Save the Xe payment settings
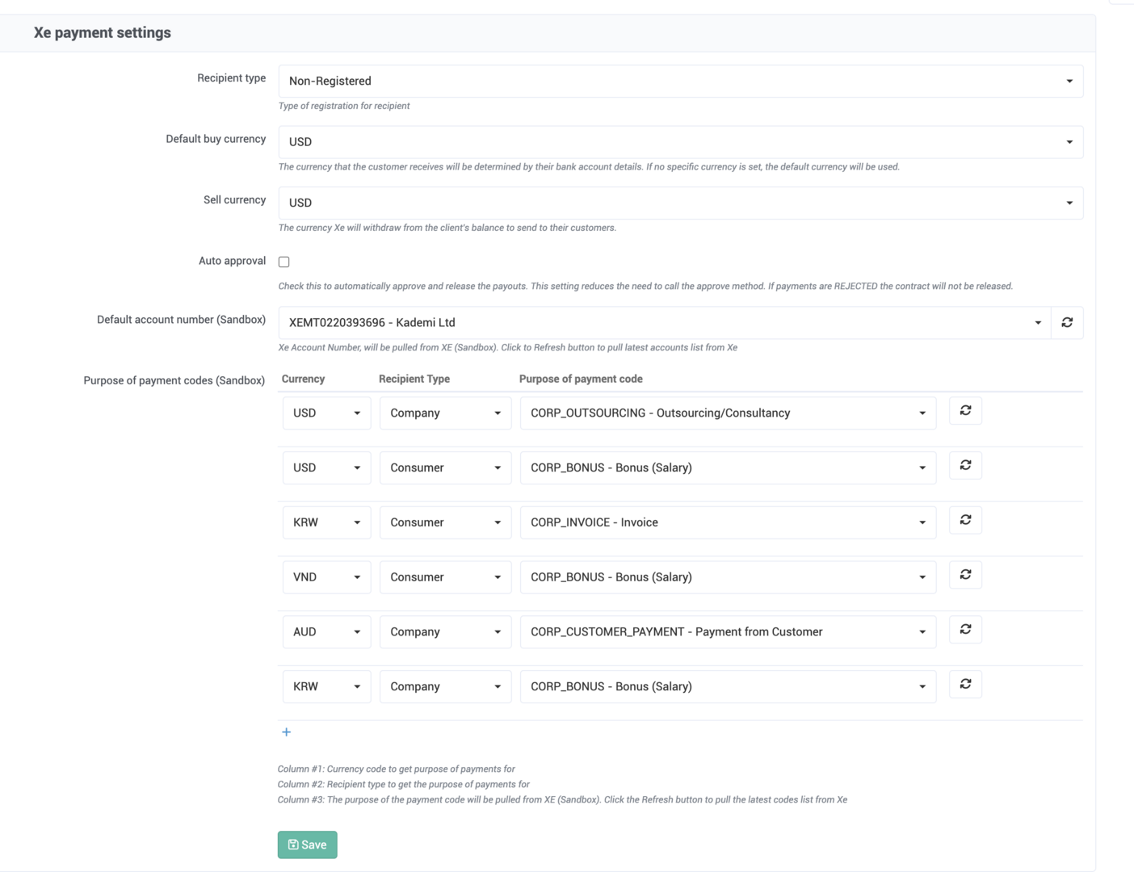1134x872 pixels. pos(307,845)
